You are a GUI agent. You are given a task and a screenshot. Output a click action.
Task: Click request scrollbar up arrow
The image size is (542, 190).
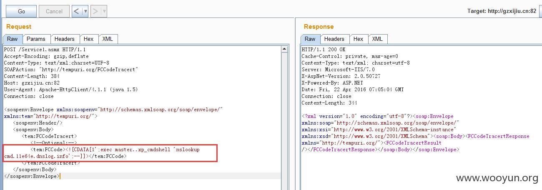pyautogui.click(x=285, y=49)
